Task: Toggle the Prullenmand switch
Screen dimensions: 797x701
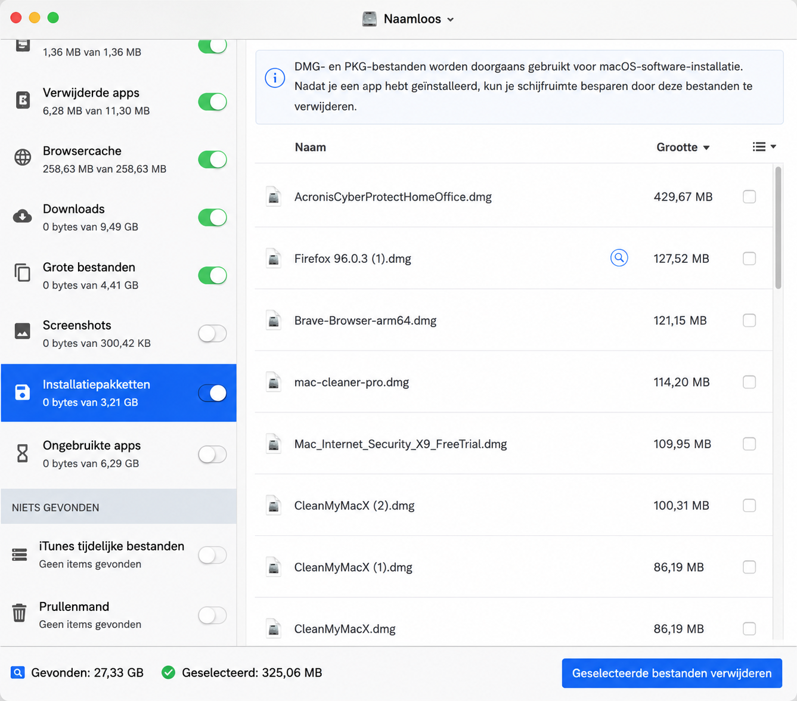Action: [x=212, y=615]
